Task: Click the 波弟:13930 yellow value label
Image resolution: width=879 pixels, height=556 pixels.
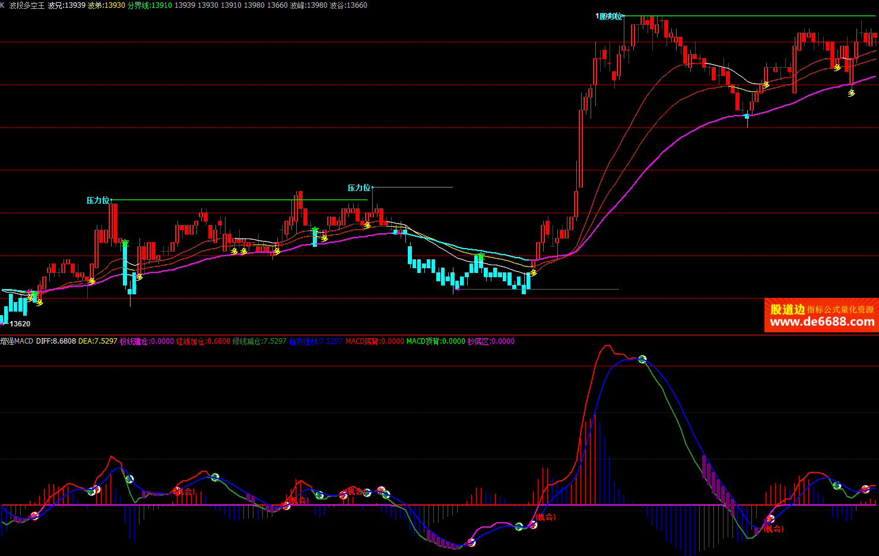Action: [106, 5]
